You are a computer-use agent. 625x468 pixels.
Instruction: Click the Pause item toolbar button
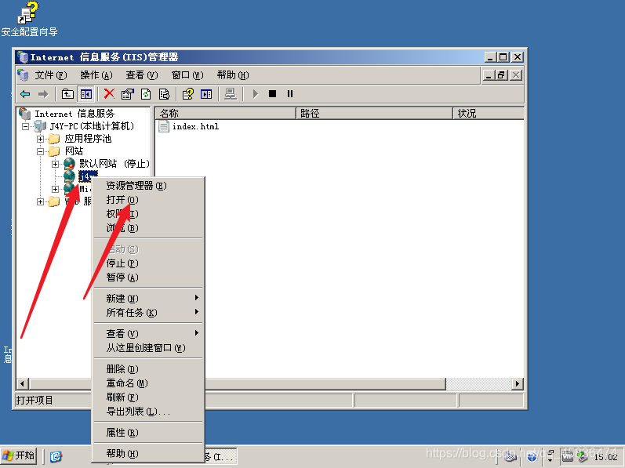coord(290,94)
